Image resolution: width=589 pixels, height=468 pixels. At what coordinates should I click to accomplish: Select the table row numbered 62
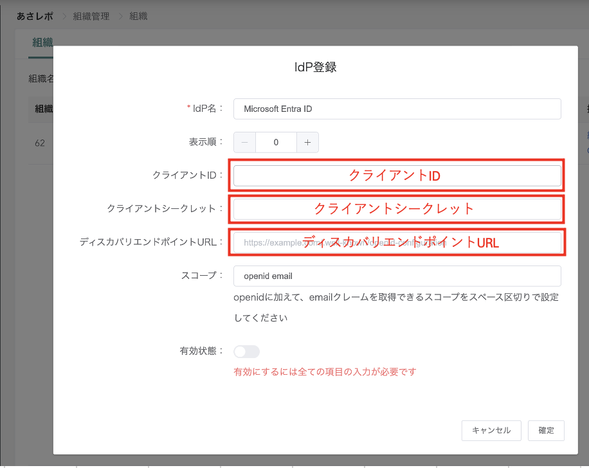40,143
